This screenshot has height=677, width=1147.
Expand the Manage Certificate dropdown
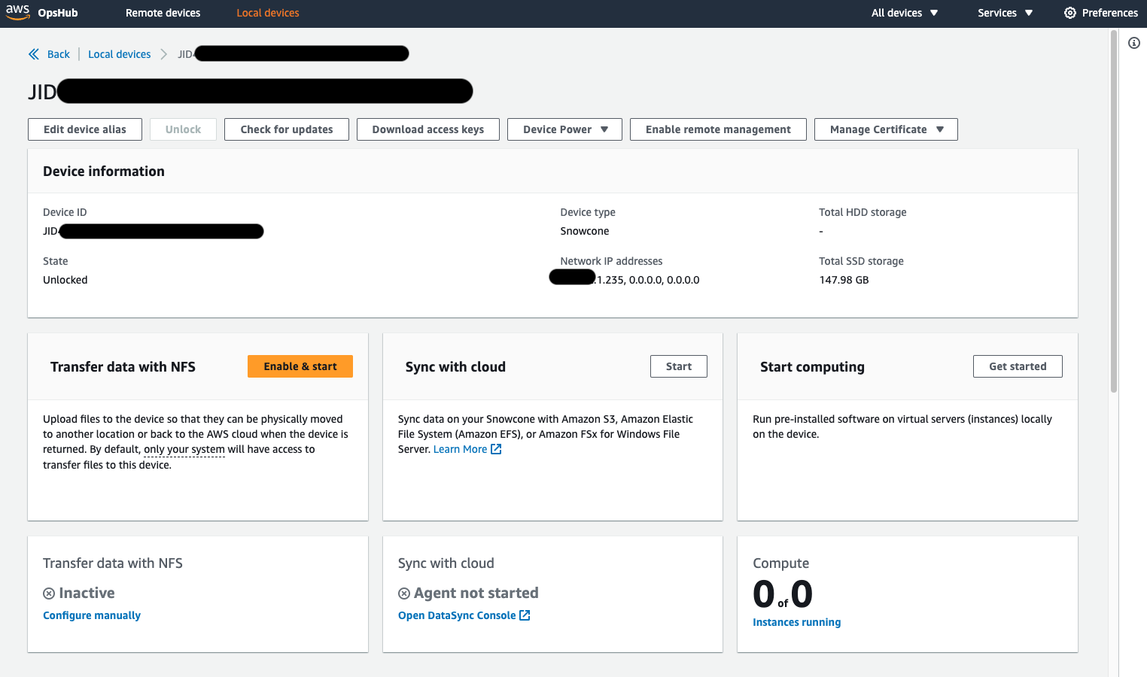886,129
